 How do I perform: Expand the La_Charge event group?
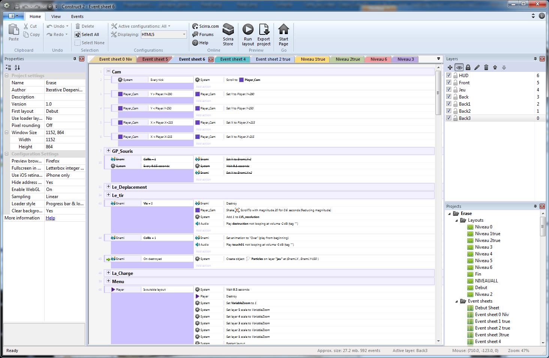coord(108,273)
